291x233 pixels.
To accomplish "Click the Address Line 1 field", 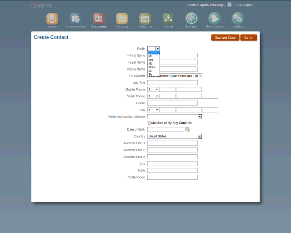I will tap(172, 143).
